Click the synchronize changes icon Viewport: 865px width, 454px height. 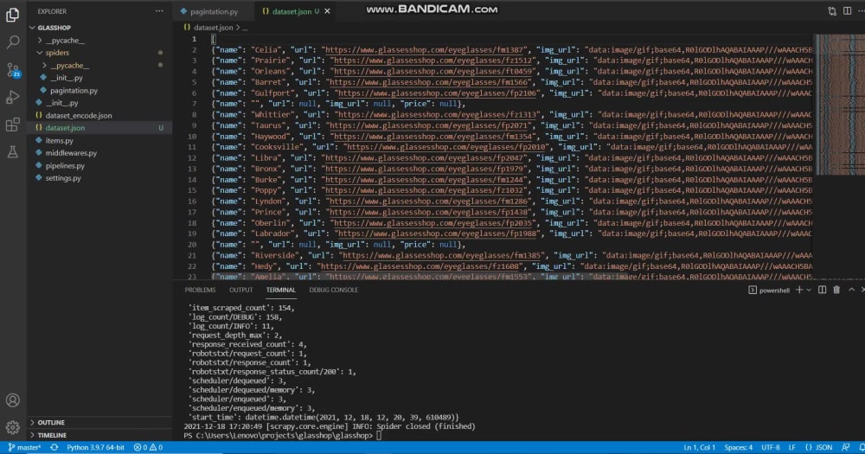tap(54, 447)
